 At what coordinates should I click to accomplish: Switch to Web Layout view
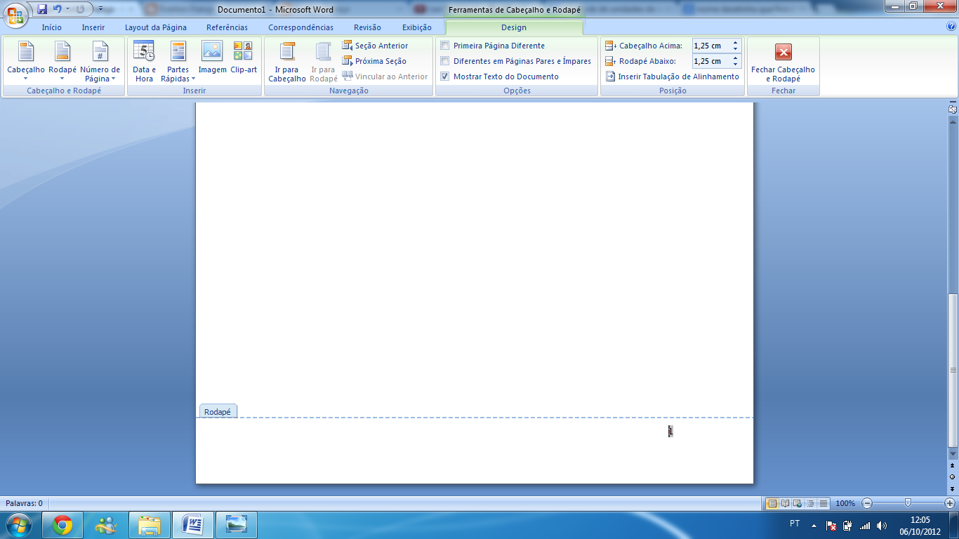pyautogui.click(x=798, y=503)
